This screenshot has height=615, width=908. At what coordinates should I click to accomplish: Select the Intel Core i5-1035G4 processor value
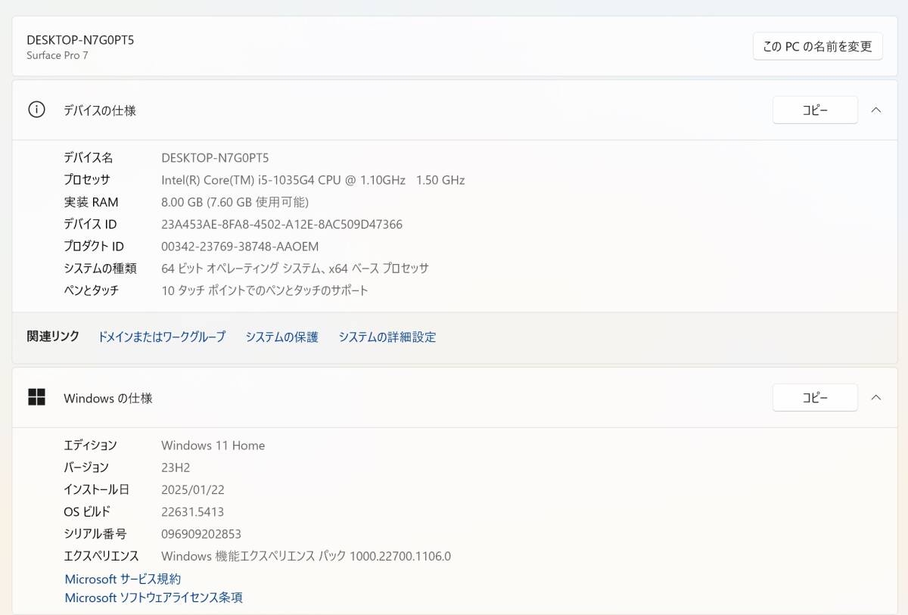pos(313,180)
